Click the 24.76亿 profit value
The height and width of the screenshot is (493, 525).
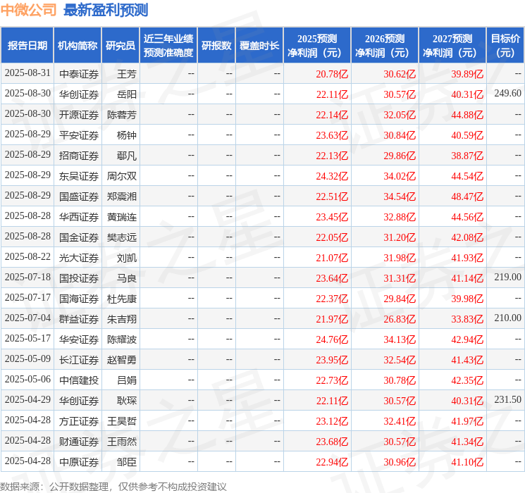tap(332, 339)
